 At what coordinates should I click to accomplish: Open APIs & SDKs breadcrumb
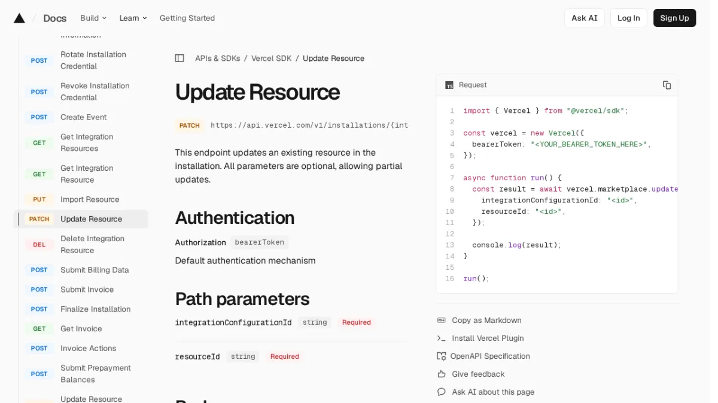click(x=217, y=59)
